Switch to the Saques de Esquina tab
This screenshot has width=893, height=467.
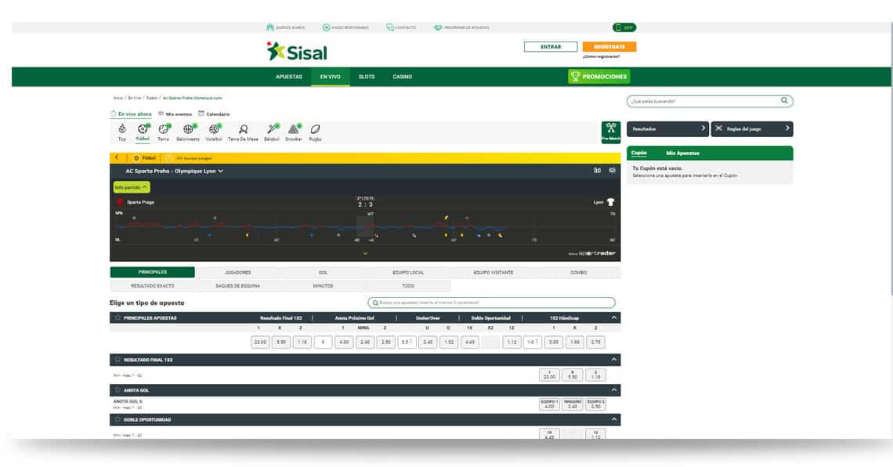point(237,286)
